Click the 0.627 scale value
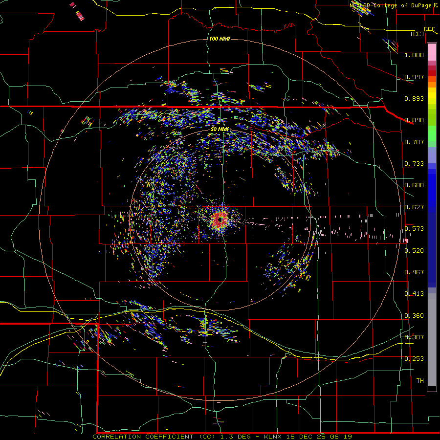Viewport: 440px width, 440px height. pyautogui.click(x=414, y=207)
